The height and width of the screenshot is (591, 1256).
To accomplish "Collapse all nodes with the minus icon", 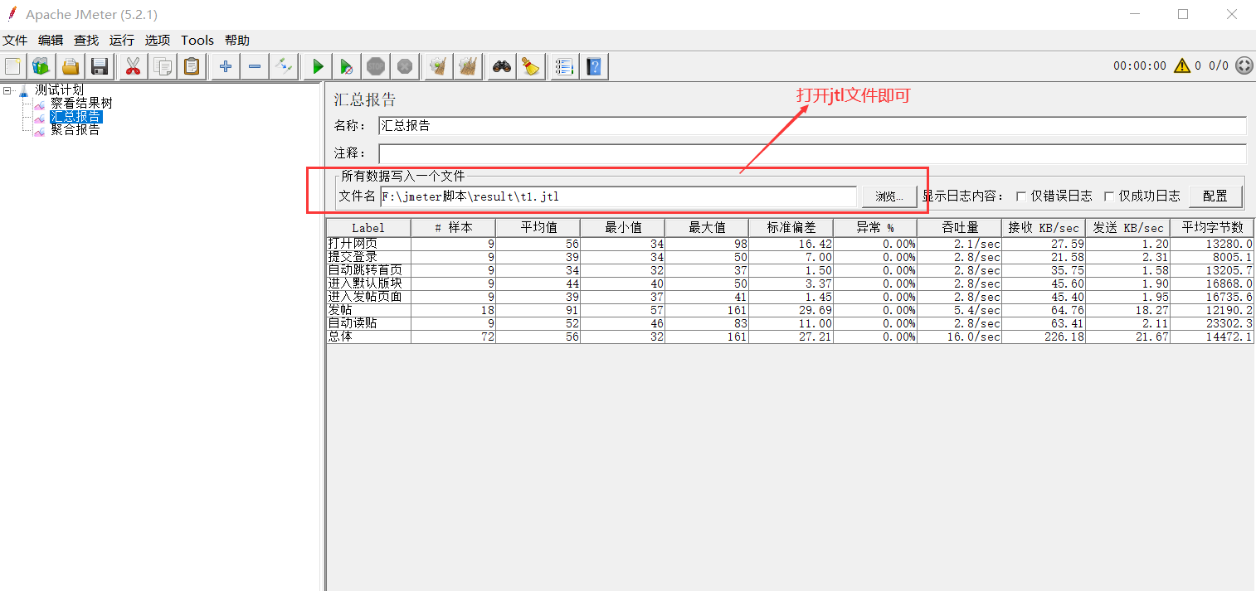I will (x=255, y=66).
